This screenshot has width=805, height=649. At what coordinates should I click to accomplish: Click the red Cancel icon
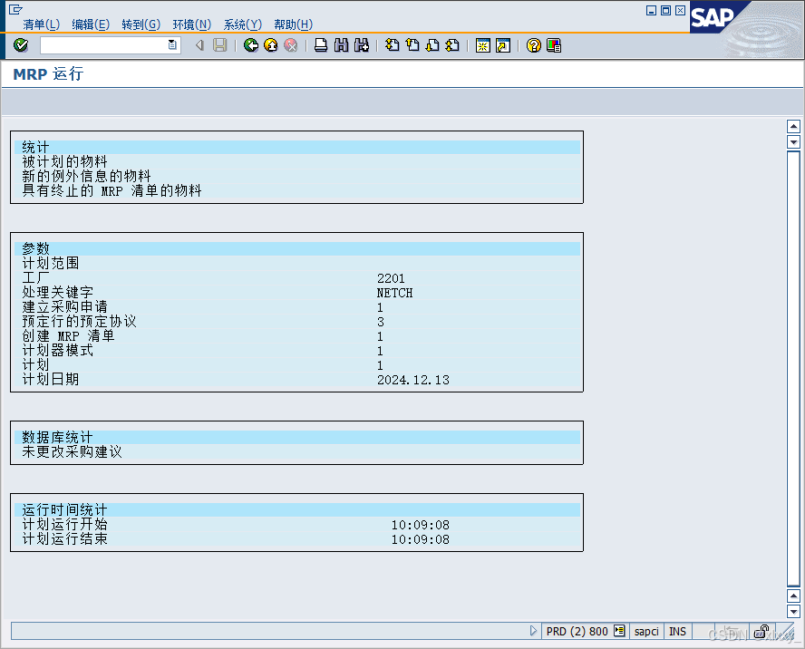(x=291, y=45)
